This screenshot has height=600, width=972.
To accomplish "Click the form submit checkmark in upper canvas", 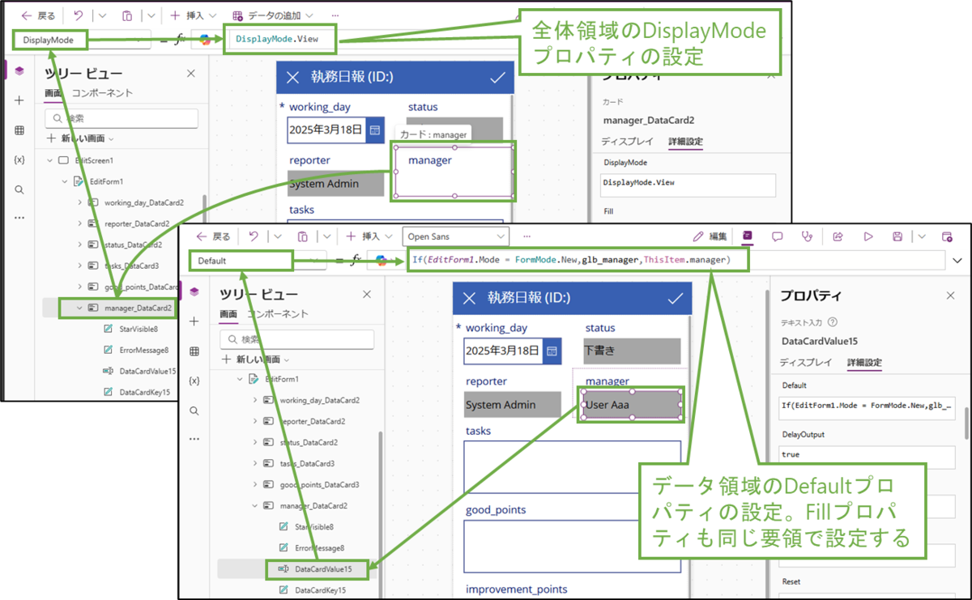I will click(x=497, y=78).
